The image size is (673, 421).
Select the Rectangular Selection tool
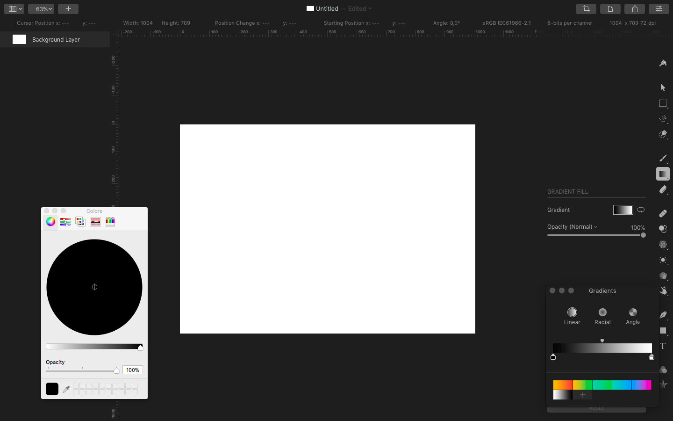click(663, 103)
